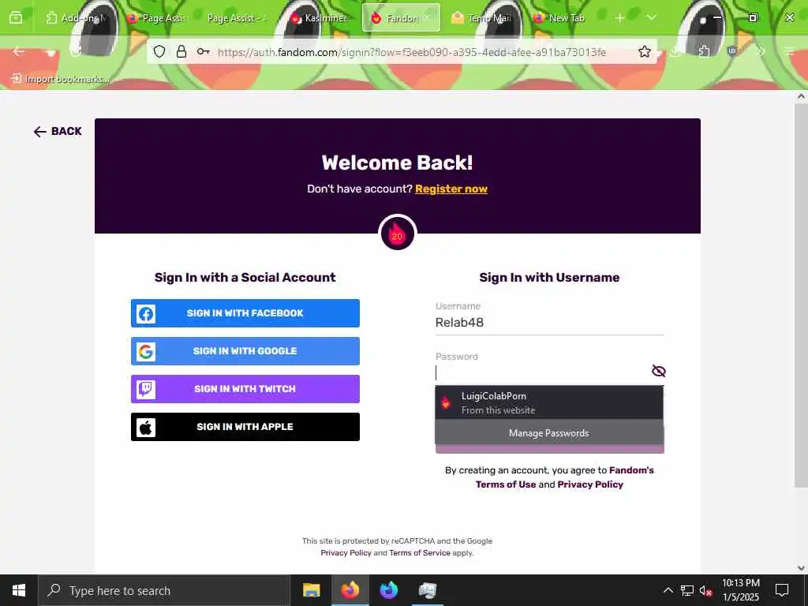Open Google's Privacy Policy reCAPTCHA link

pos(346,553)
